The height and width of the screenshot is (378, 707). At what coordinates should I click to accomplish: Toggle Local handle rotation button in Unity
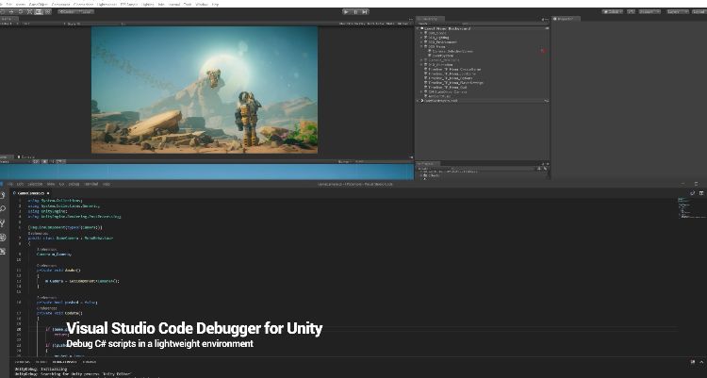tap(85, 11)
